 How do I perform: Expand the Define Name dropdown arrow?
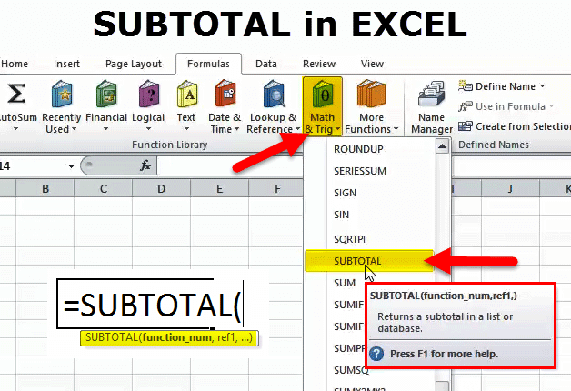point(542,86)
